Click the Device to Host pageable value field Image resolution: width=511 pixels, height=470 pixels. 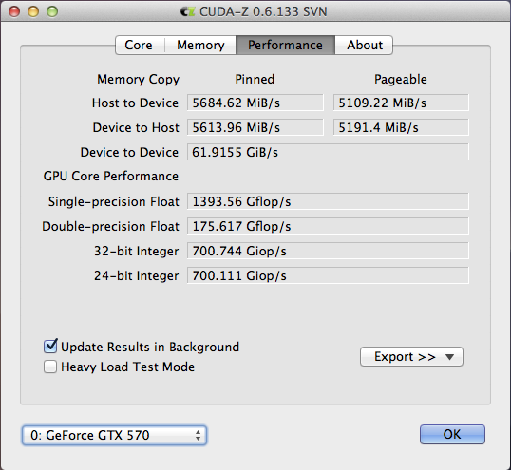tap(401, 127)
